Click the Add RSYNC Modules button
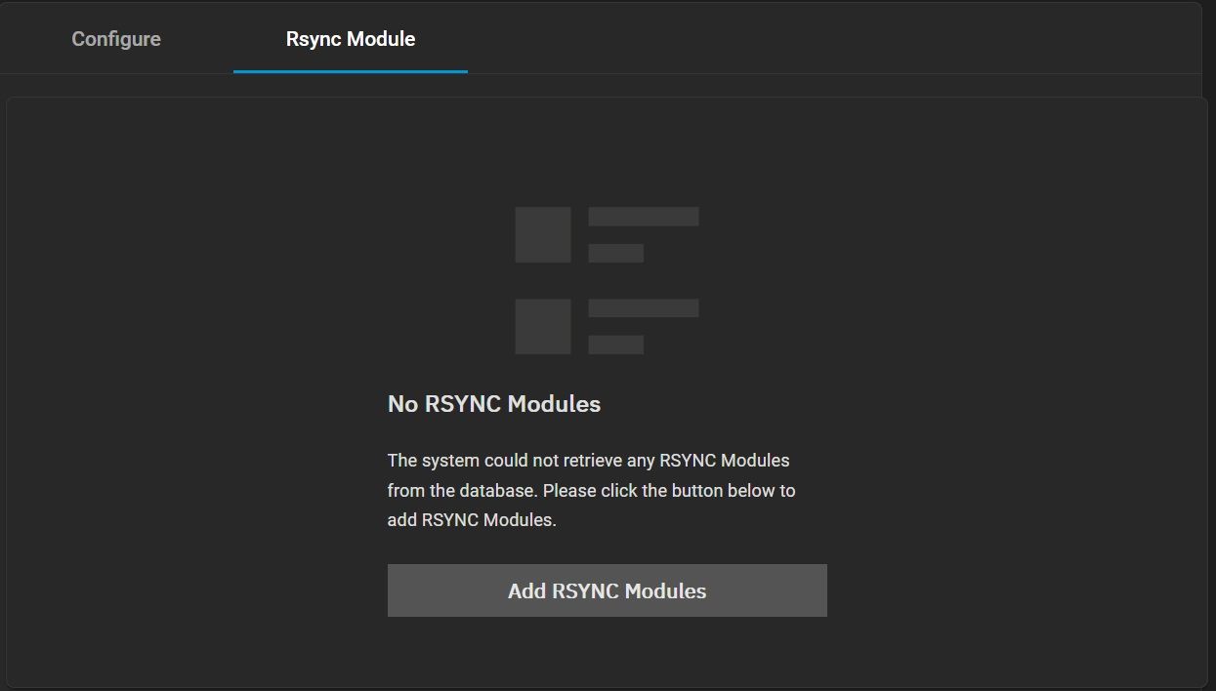The height and width of the screenshot is (691, 1216). [x=607, y=590]
